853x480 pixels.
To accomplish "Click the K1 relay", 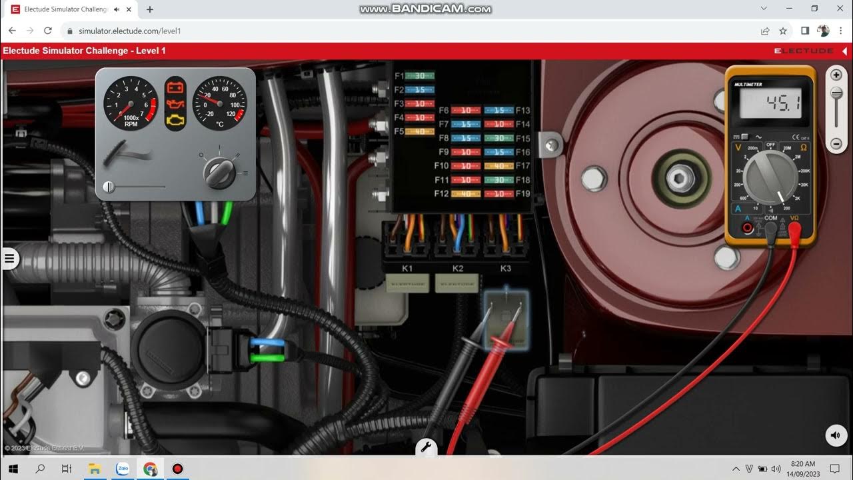I will [408, 283].
